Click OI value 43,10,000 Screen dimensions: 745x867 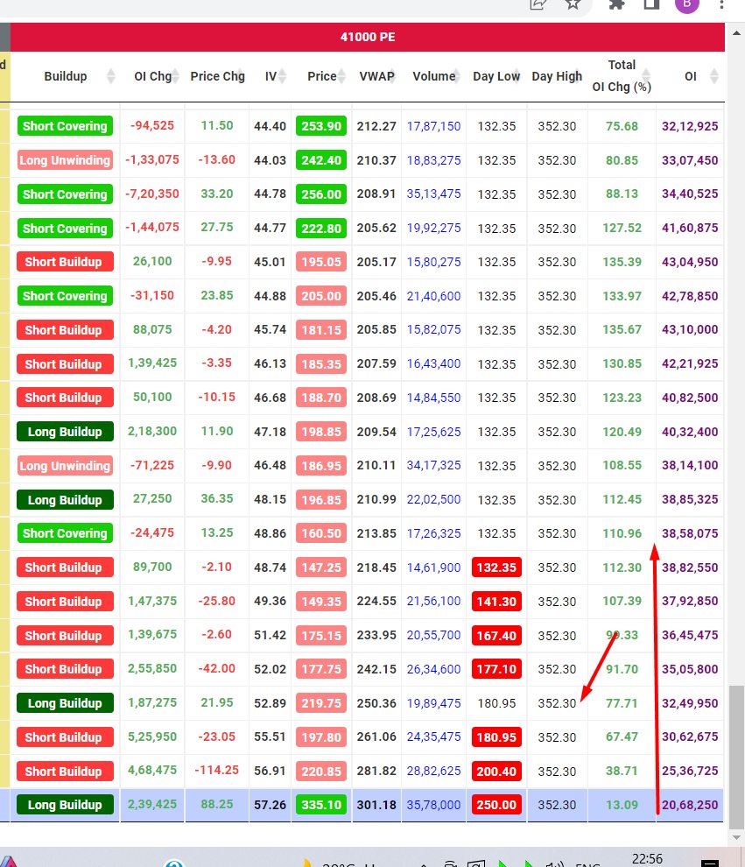pos(690,329)
